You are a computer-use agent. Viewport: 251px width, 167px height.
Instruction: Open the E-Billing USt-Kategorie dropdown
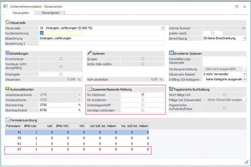point(244,79)
